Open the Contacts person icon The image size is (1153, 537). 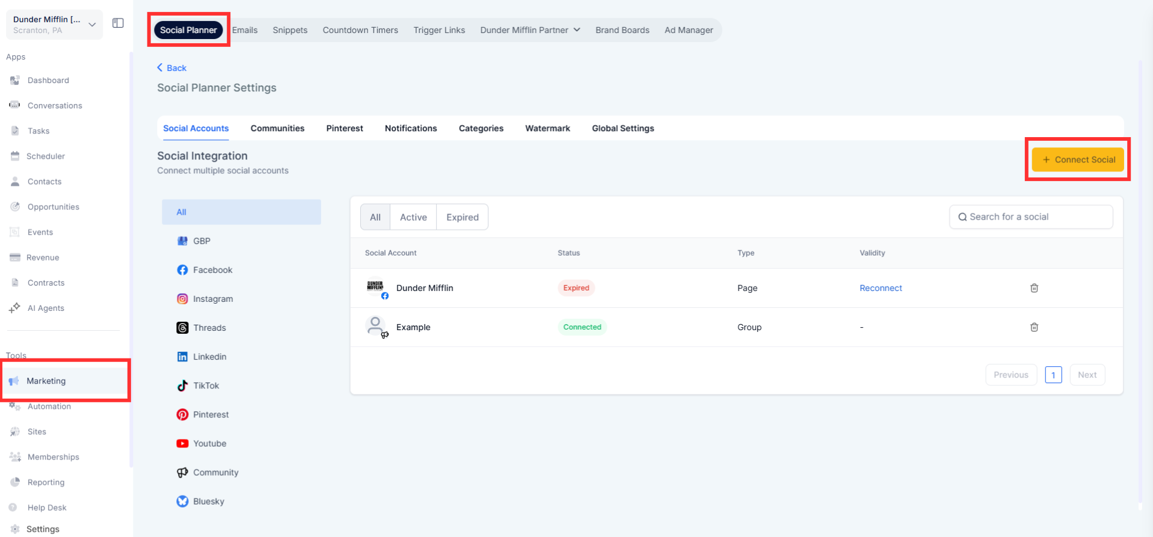(15, 182)
